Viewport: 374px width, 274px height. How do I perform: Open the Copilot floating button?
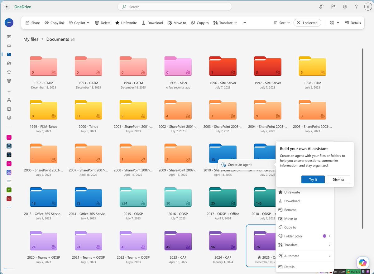[362, 263]
